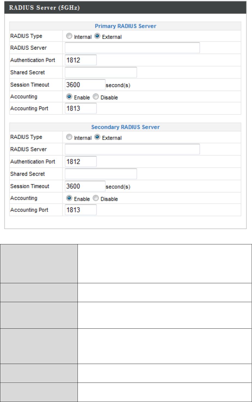This screenshot has height=402, width=252.
Task: Click the Primary RADIUS Server address field
Action: (x=132, y=48)
